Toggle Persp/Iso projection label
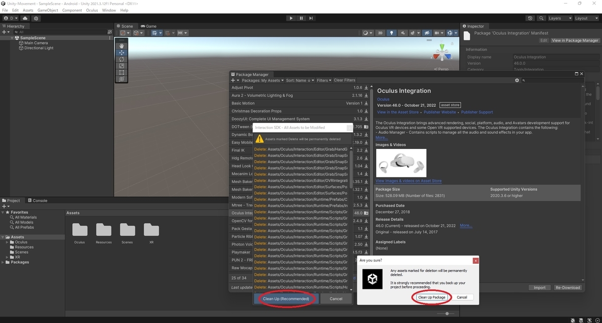Viewport: 602px width, 323px height. (442, 69)
